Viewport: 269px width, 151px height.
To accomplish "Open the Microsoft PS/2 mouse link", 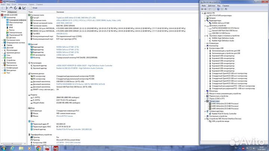I will (x=65, y=116).
